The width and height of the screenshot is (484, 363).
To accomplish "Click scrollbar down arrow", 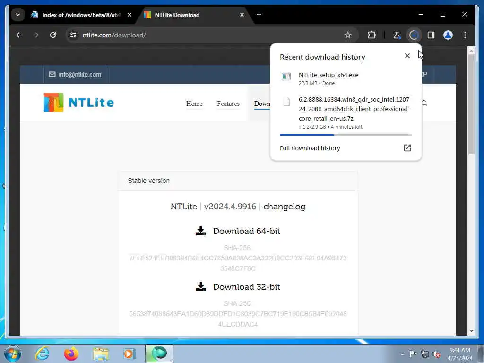I will click(471, 331).
